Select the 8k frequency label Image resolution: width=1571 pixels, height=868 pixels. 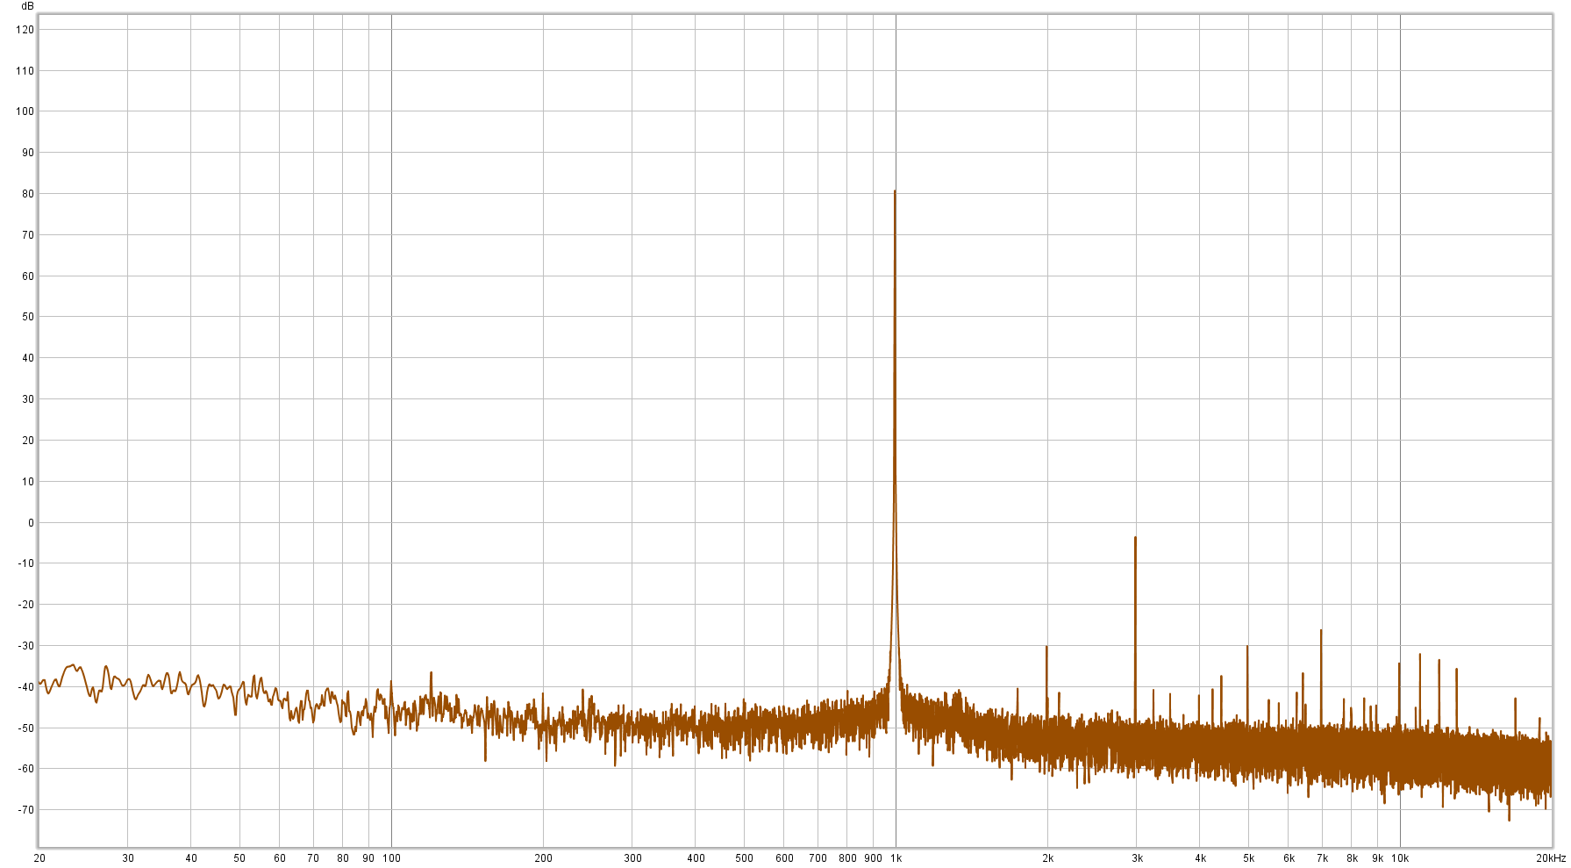point(1352,858)
